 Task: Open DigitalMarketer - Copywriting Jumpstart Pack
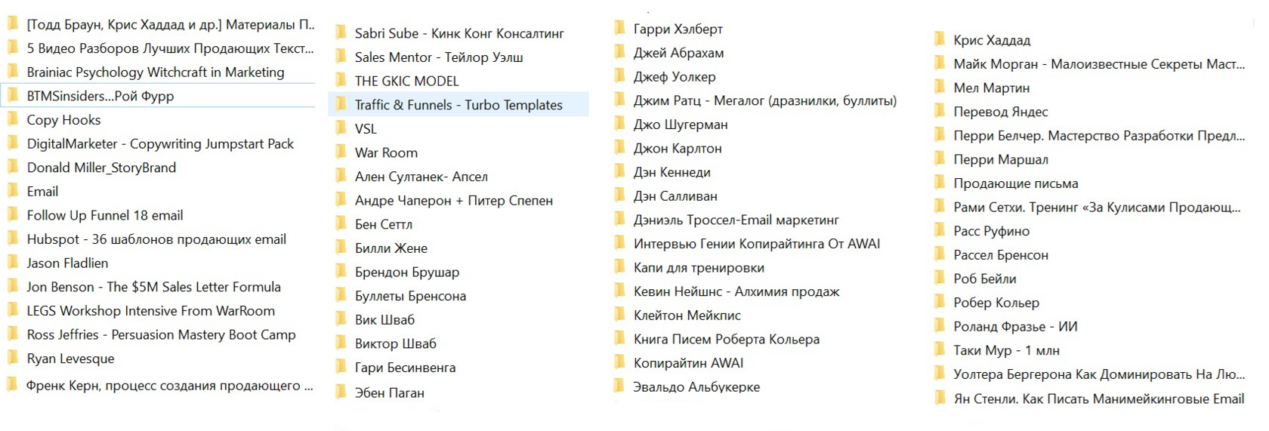tap(160, 143)
